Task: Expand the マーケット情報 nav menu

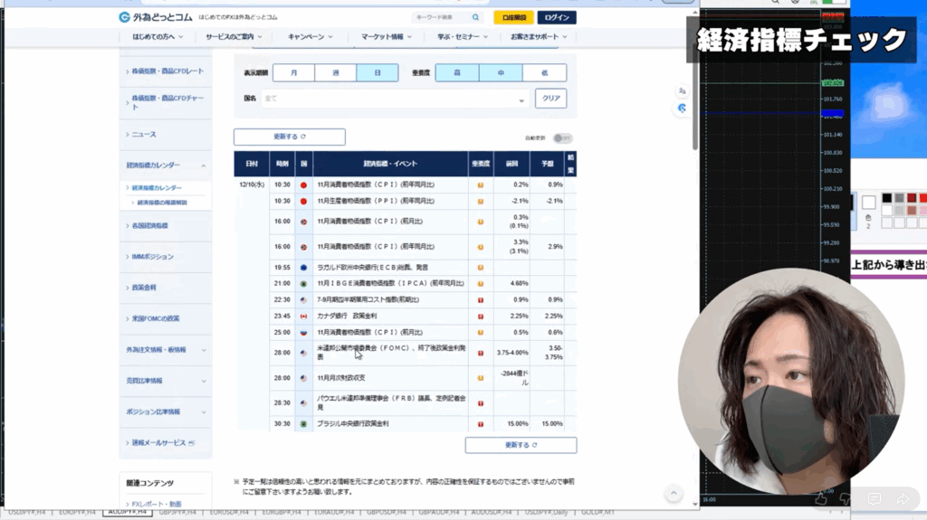Action: tap(386, 37)
